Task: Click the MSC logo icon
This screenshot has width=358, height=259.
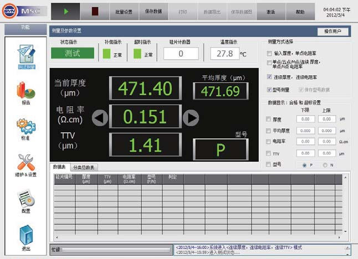Action: [9, 11]
